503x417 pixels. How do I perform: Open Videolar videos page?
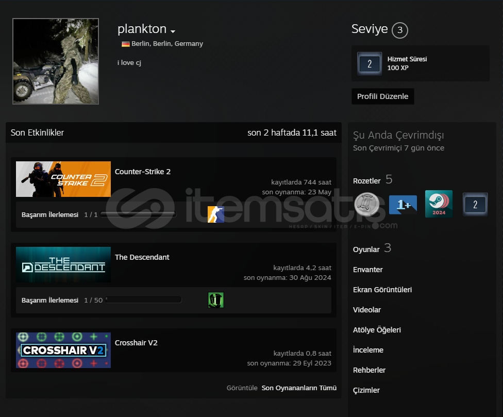(x=366, y=310)
